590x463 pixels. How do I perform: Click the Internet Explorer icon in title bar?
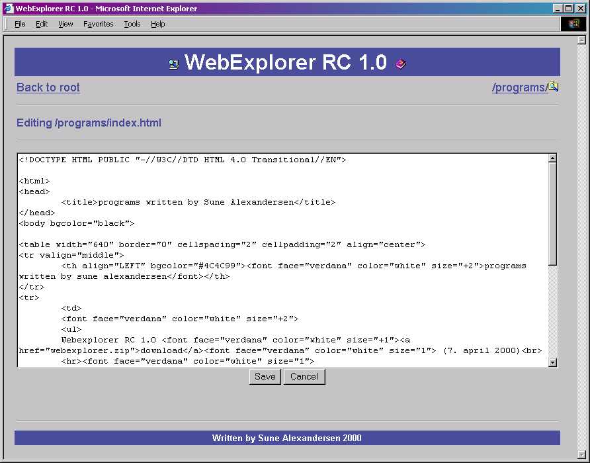pos(9,9)
